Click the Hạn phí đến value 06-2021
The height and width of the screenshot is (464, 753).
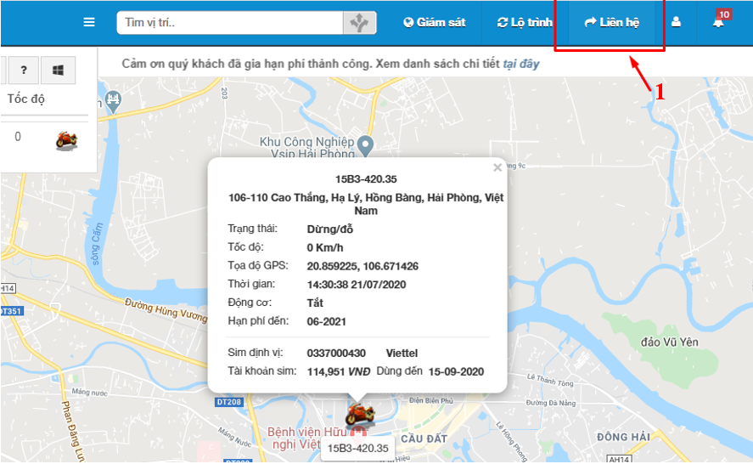coord(327,322)
